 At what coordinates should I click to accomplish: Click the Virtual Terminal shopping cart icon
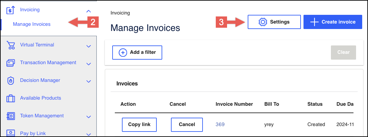[11, 45]
